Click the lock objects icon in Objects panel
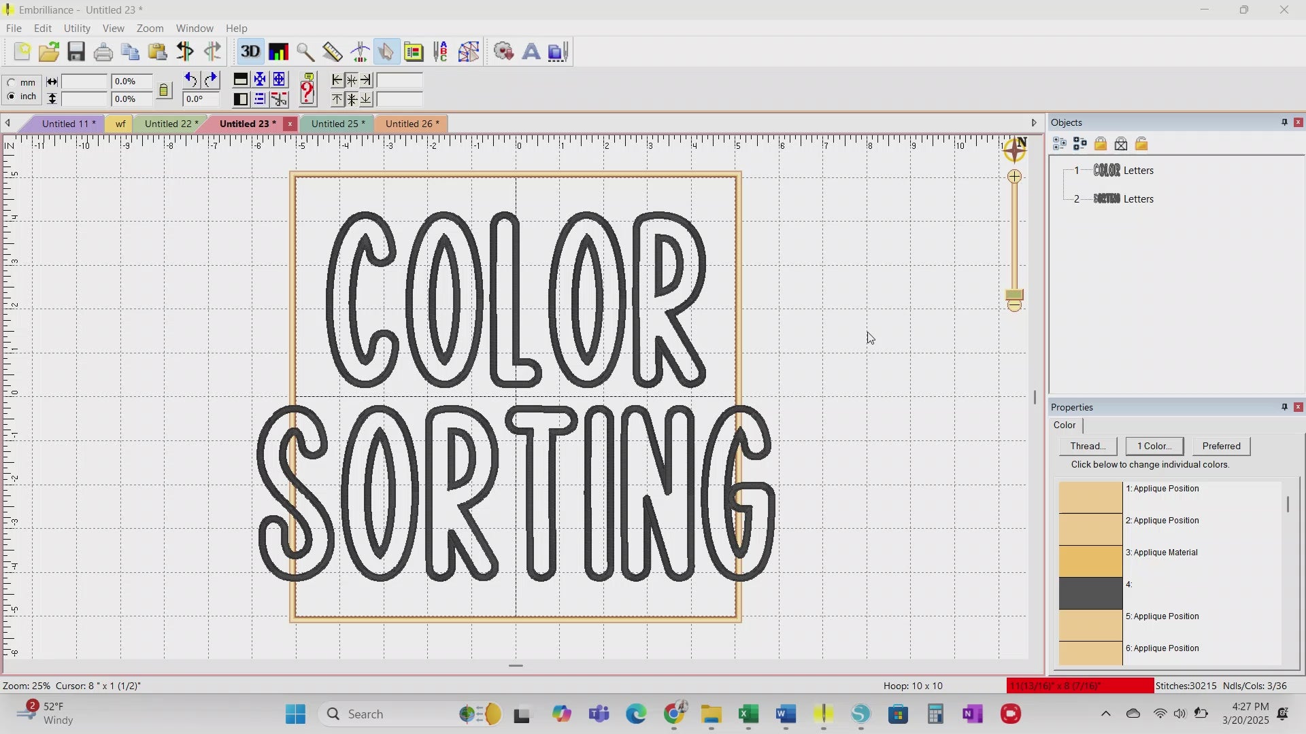 pyautogui.click(x=1101, y=144)
